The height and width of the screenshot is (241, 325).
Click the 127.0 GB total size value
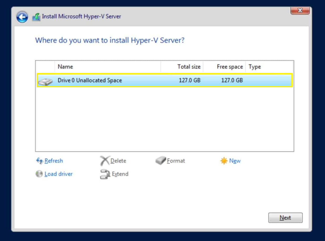coord(190,80)
